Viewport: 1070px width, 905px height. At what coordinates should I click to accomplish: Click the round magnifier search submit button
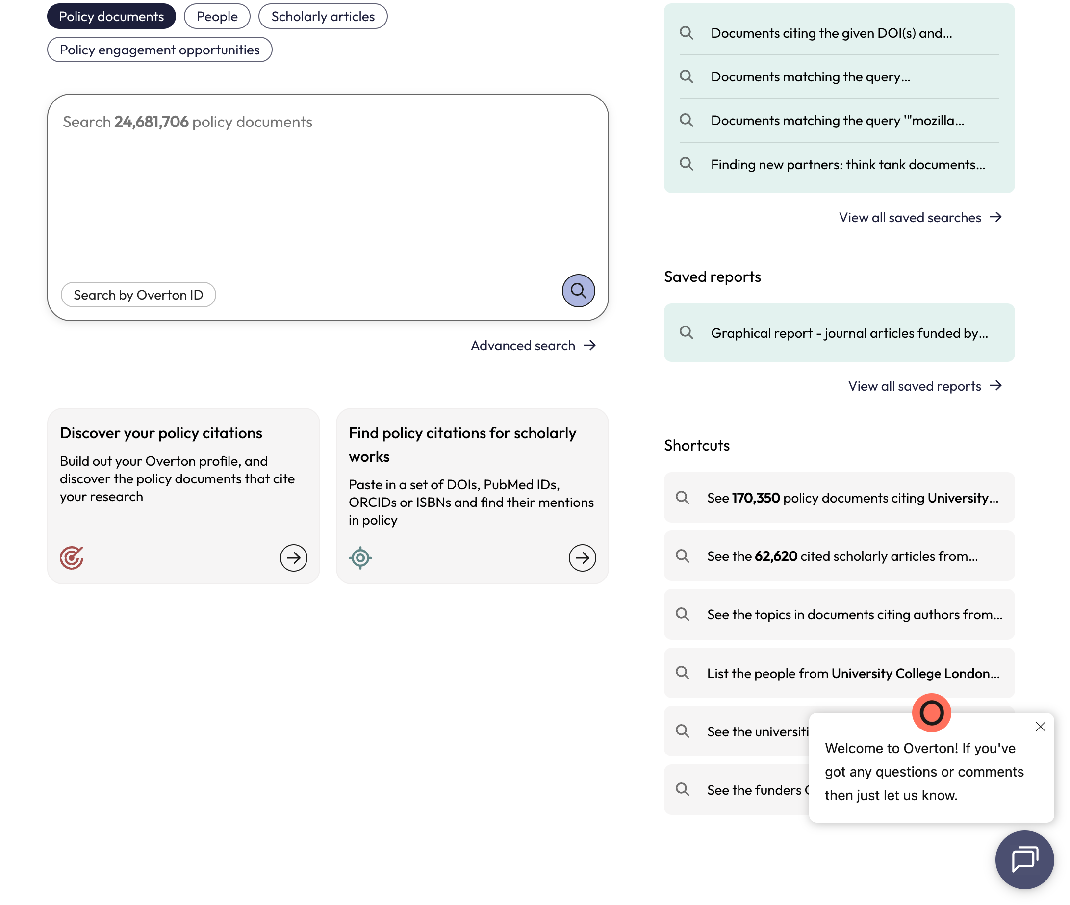578,291
